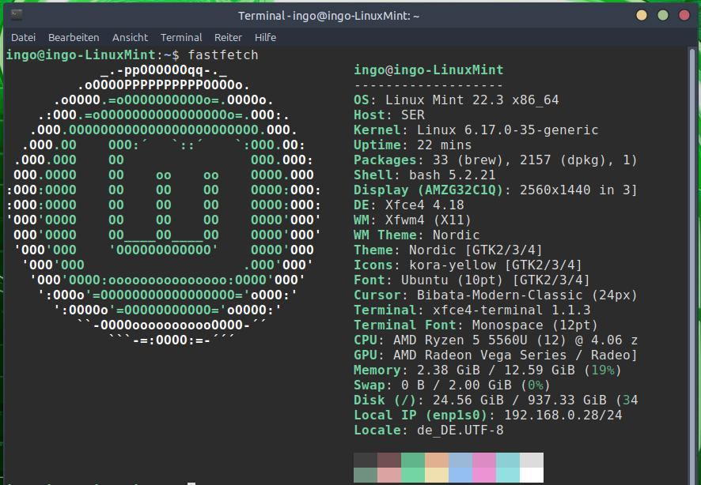Viewport: 701px width, 485px height.
Task: Click the prompt 'ingo@ingo-LinuxMint' on command line
Action: pyautogui.click(x=81, y=55)
